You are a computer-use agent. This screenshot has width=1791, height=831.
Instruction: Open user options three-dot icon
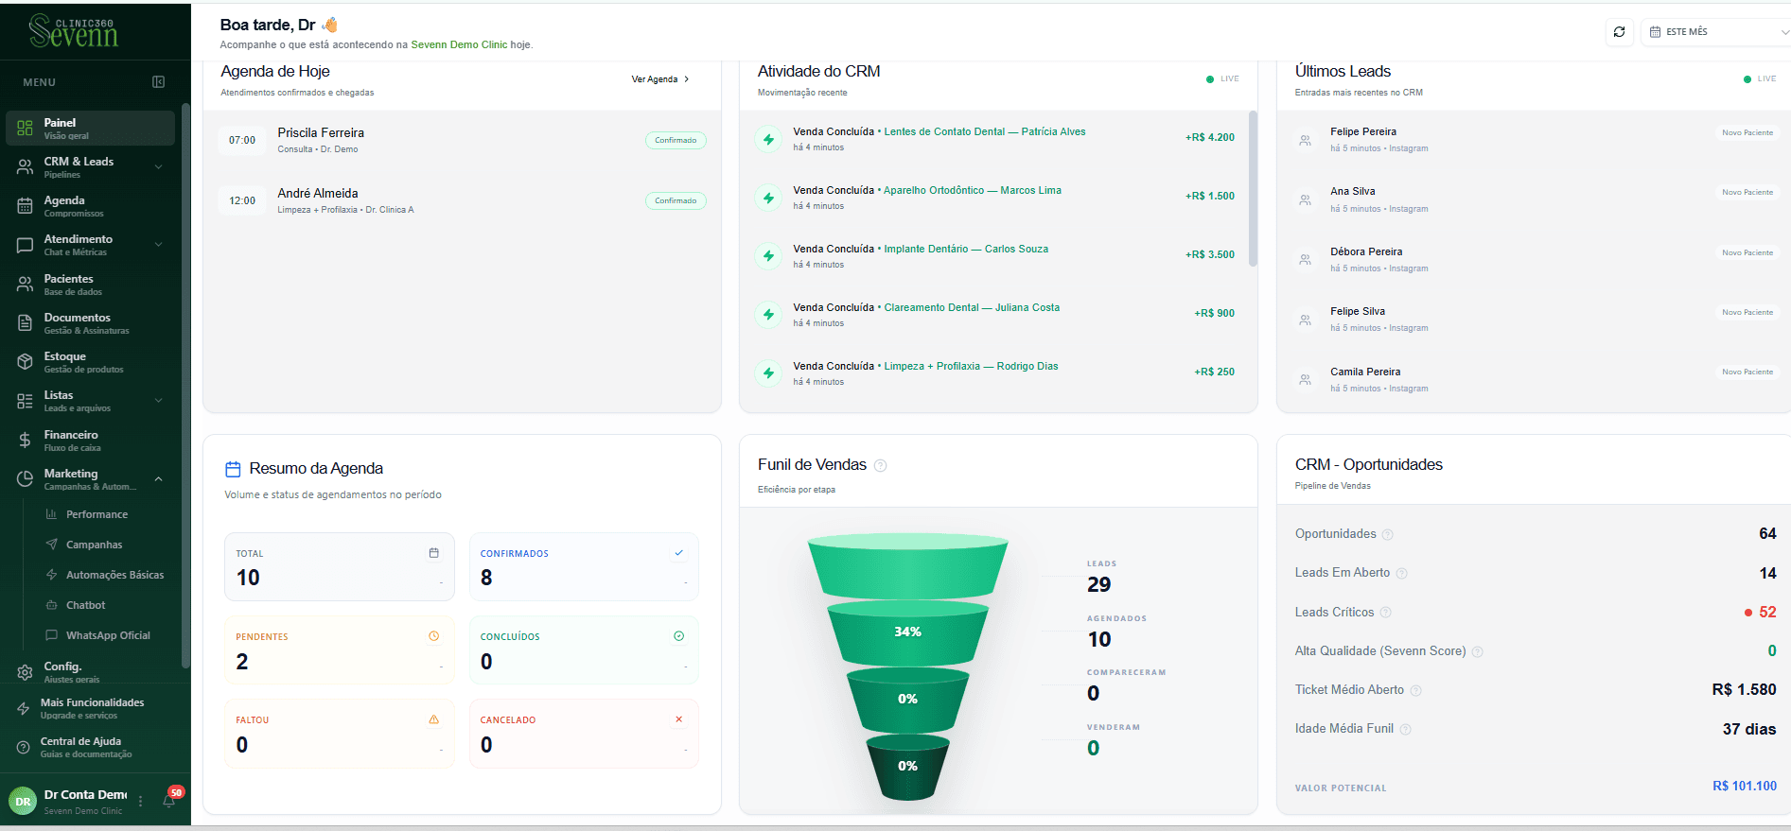pyautogui.click(x=141, y=801)
